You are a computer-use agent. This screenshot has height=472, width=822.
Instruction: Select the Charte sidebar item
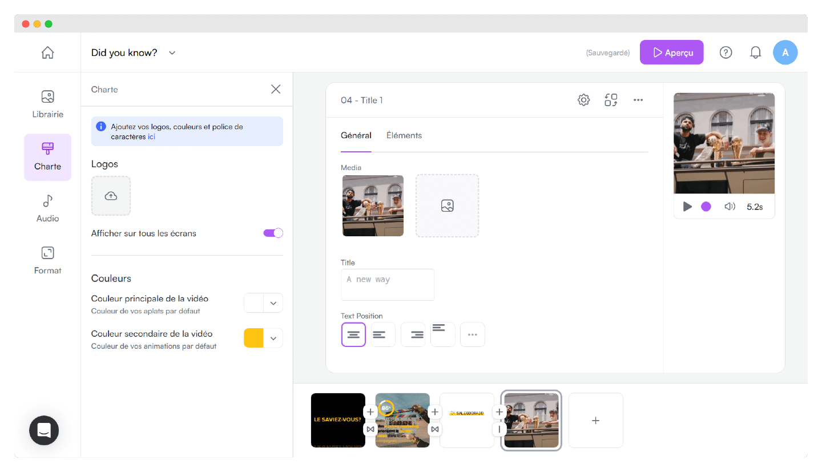click(x=48, y=157)
